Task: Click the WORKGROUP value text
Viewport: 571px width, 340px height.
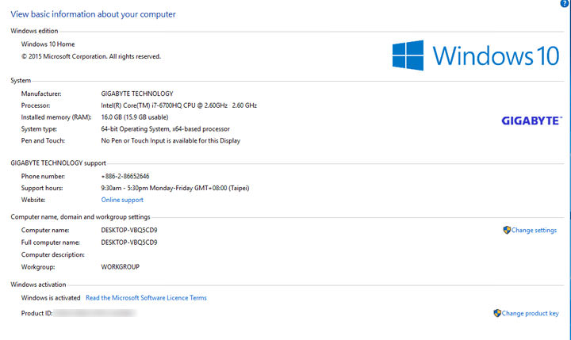Action: 121,267
